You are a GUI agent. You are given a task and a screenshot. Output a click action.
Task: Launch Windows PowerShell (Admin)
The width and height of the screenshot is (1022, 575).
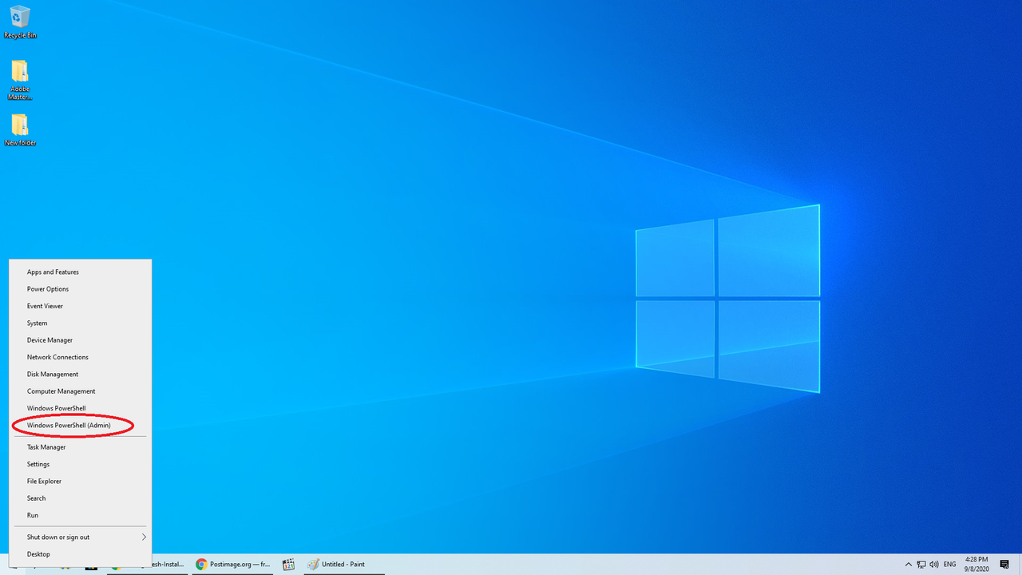pos(80,426)
